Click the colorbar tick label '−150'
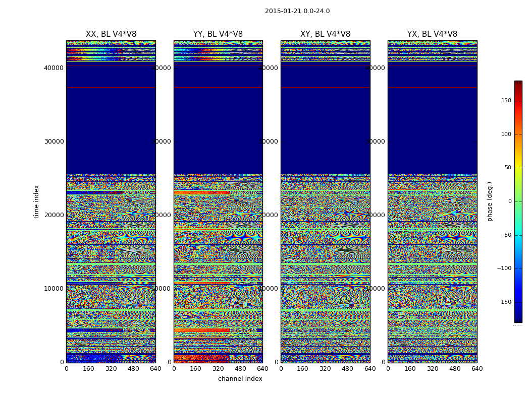 coord(504,302)
